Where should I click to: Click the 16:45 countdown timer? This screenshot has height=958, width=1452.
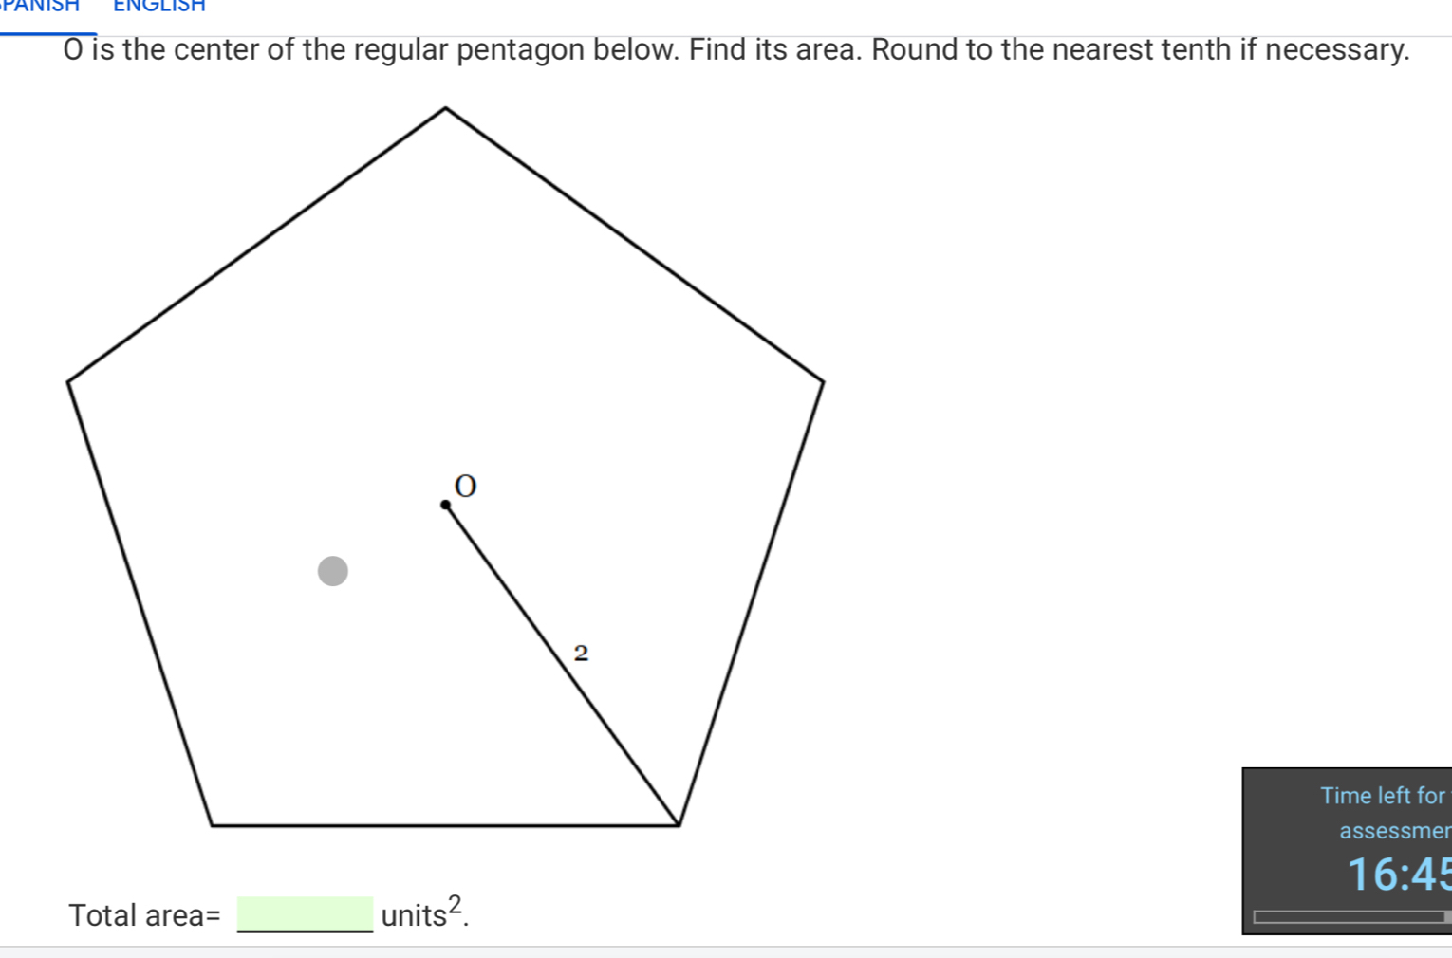pos(1399,875)
